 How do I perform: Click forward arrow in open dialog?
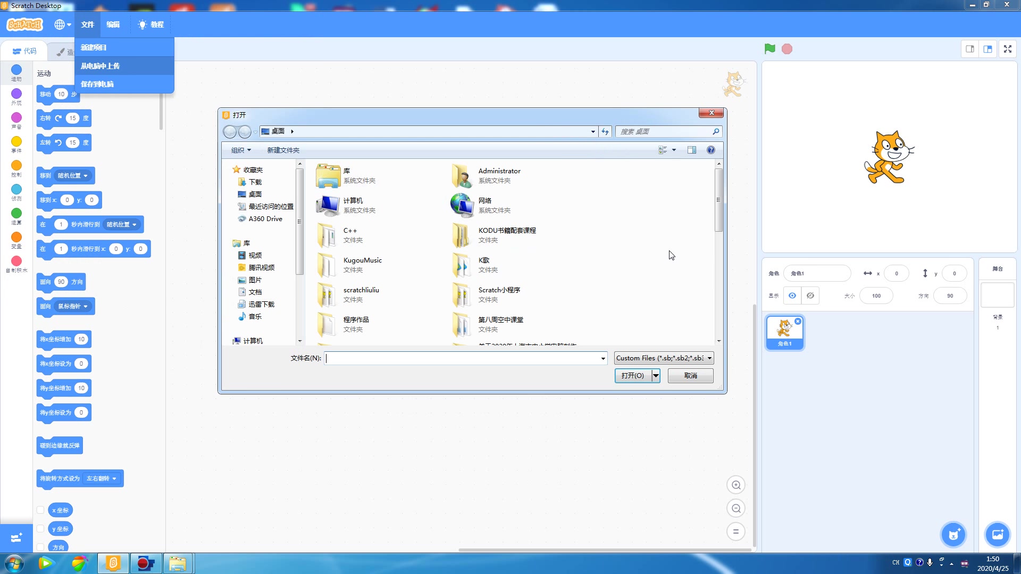pos(245,131)
